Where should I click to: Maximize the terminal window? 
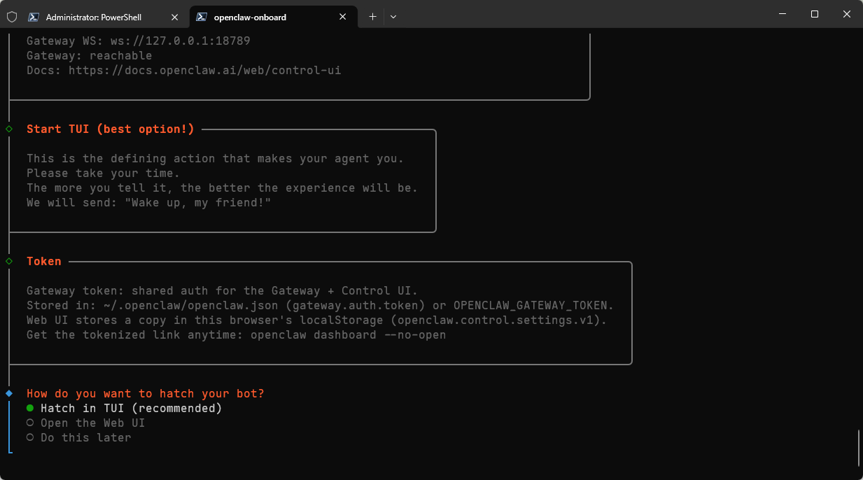point(814,14)
